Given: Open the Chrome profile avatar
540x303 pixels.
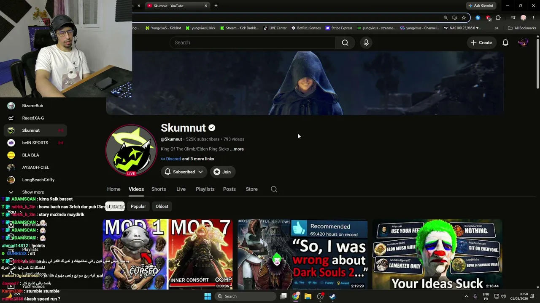Looking at the screenshot, I should (x=524, y=18).
